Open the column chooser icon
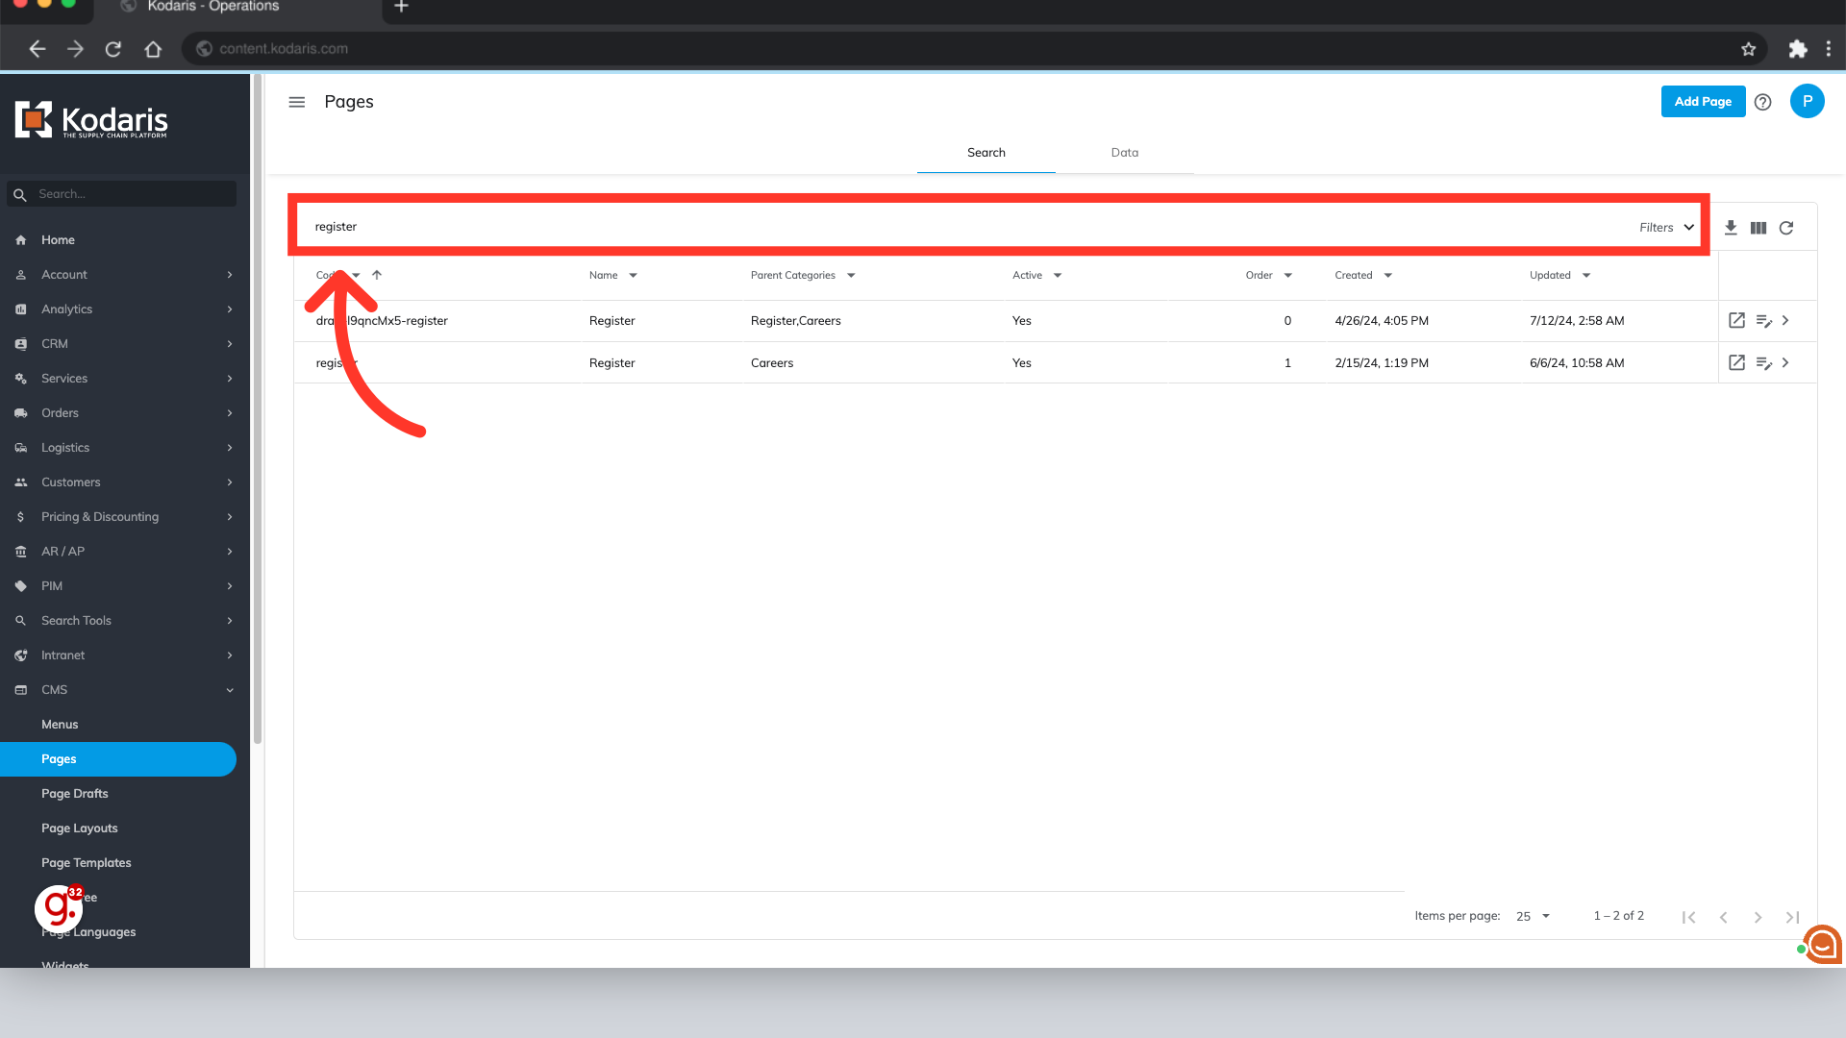Image resolution: width=1846 pixels, height=1038 pixels. point(1759,228)
